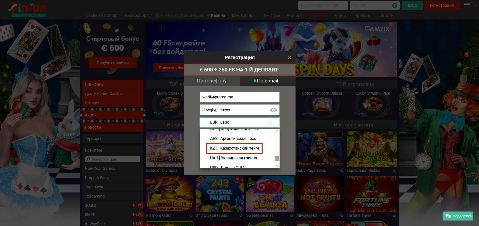The width and height of the screenshot is (479, 226).
Task: Click the password help question mark icon
Action: (x=395, y=5)
